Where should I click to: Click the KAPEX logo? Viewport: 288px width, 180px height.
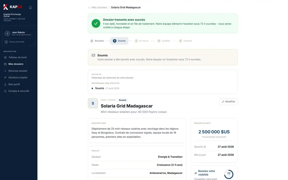(x=13, y=7)
